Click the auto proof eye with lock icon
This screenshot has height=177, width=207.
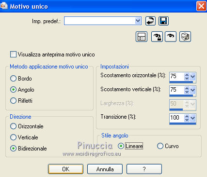point(157,37)
